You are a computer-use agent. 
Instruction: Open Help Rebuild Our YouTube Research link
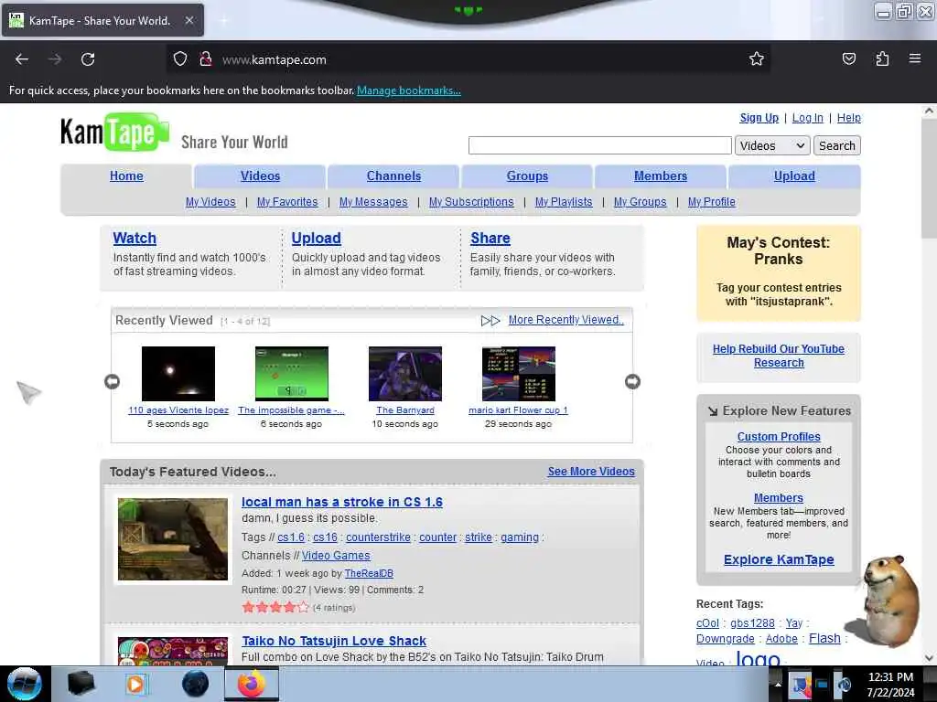click(x=778, y=356)
